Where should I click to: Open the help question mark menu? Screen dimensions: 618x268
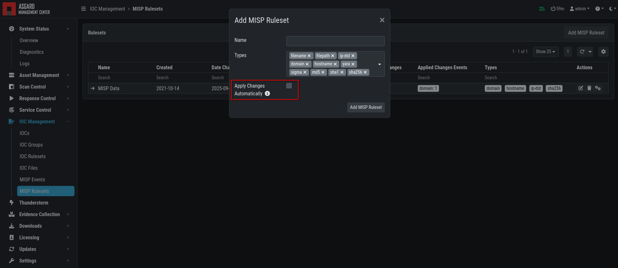(x=599, y=9)
